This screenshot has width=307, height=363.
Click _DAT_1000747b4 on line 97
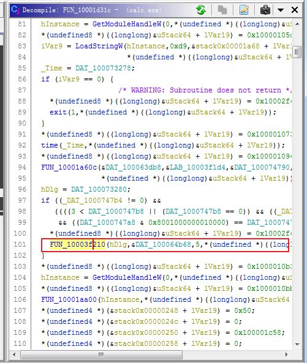[x=92, y=201]
